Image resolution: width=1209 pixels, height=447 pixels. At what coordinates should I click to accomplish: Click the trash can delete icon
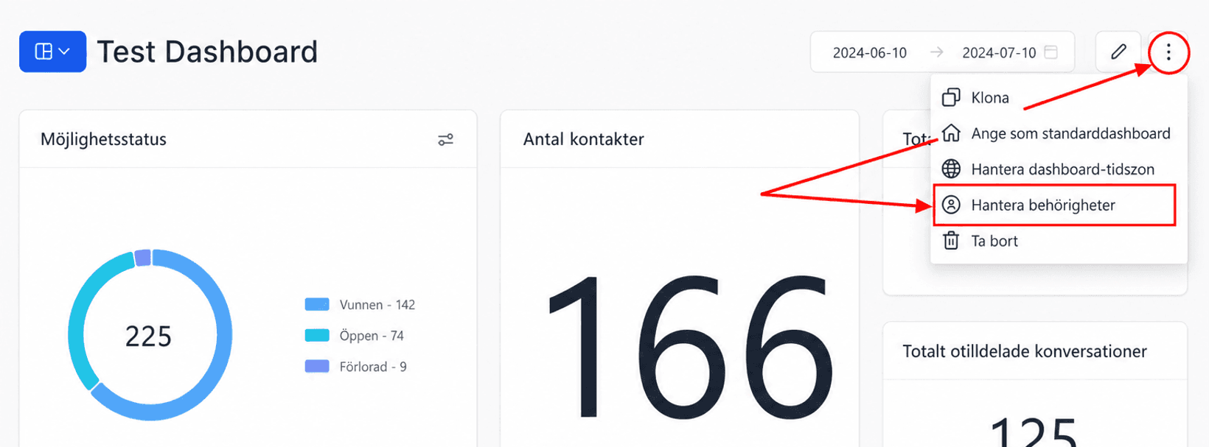[x=952, y=241]
